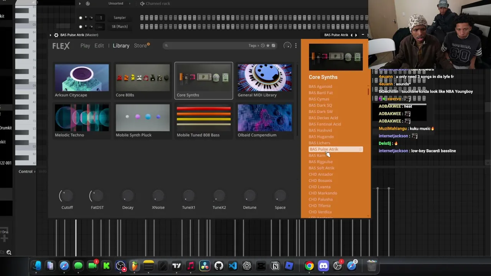The image size is (491, 276).
Task: Expand the BAS Pulse Atrik plugin menu arrow
Action: [x=50, y=35]
